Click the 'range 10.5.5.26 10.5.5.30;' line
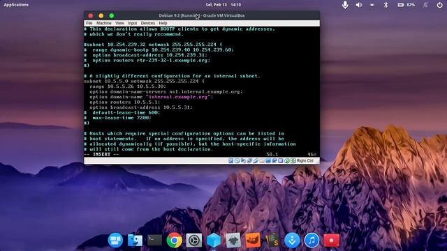The width and height of the screenshot is (447, 251). tap(127, 86)
